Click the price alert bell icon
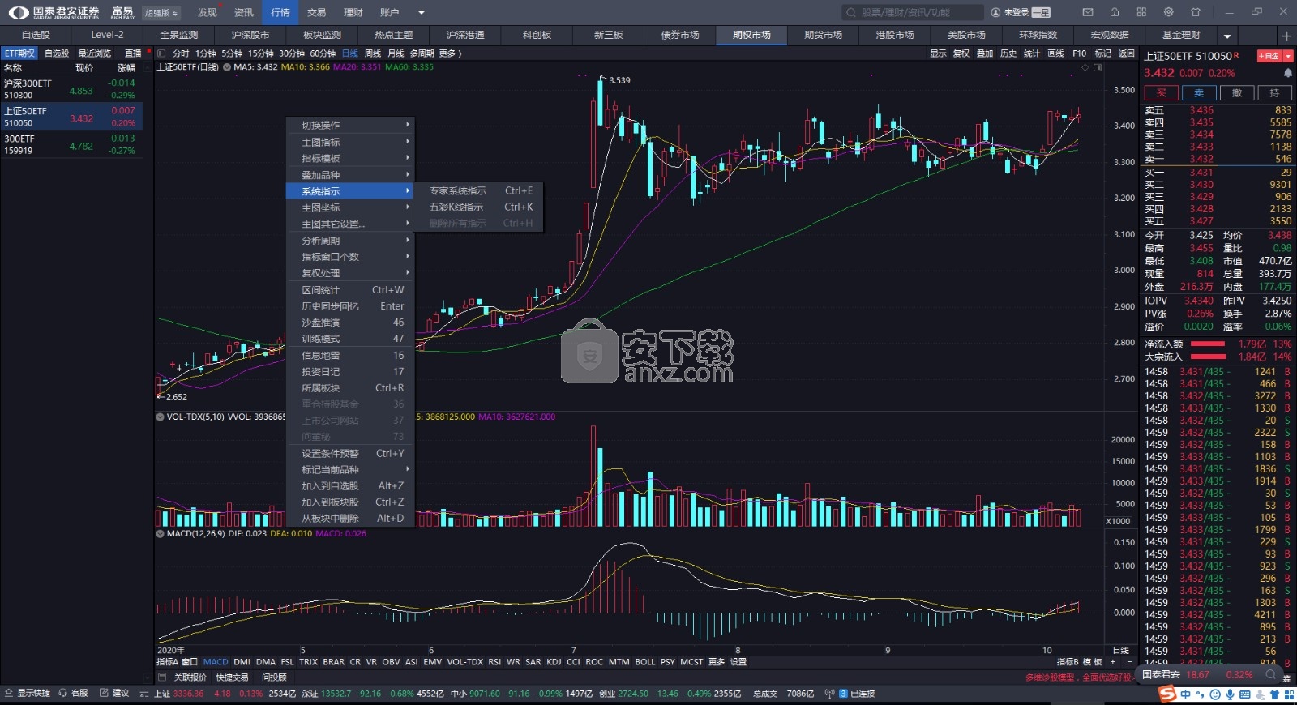1297x705 pixels. 1287,73
